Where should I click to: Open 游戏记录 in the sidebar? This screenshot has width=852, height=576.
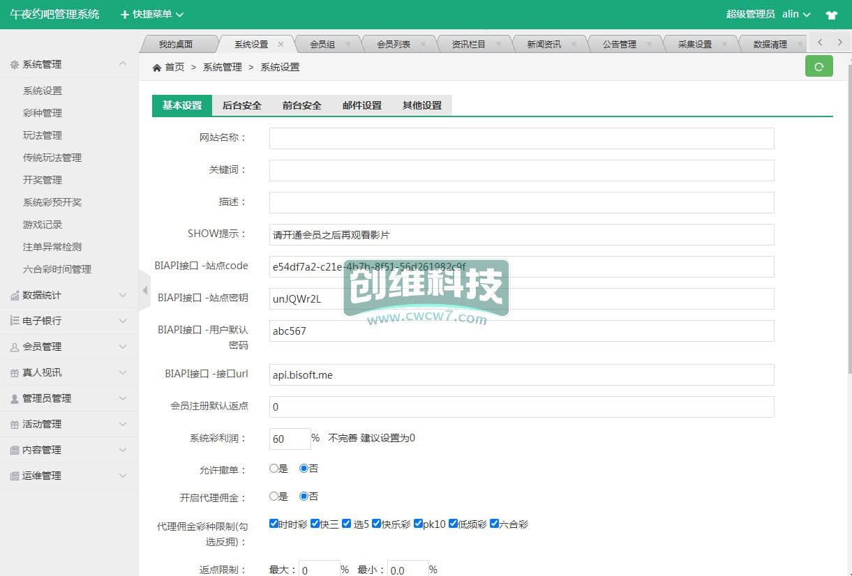point(43,225)
